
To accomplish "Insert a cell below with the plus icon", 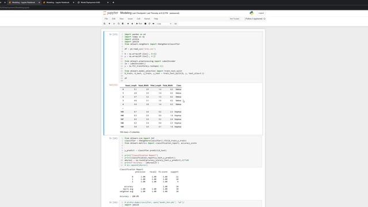I will (x=109, y=24).
